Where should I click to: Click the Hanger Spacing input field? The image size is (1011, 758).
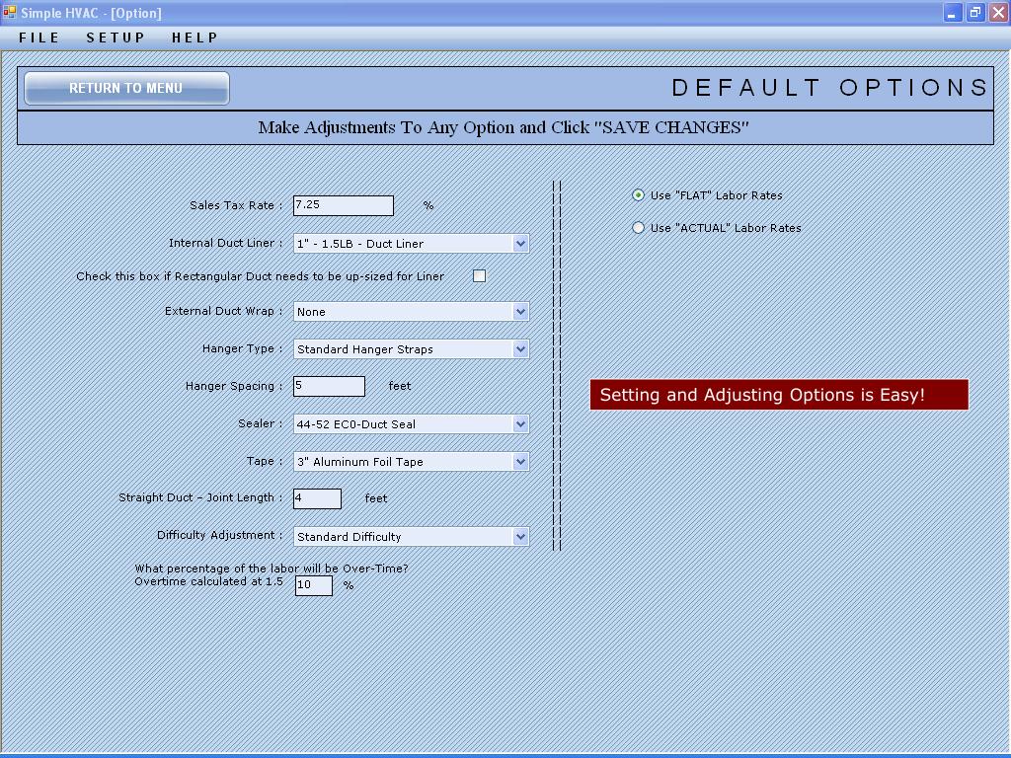329,386
